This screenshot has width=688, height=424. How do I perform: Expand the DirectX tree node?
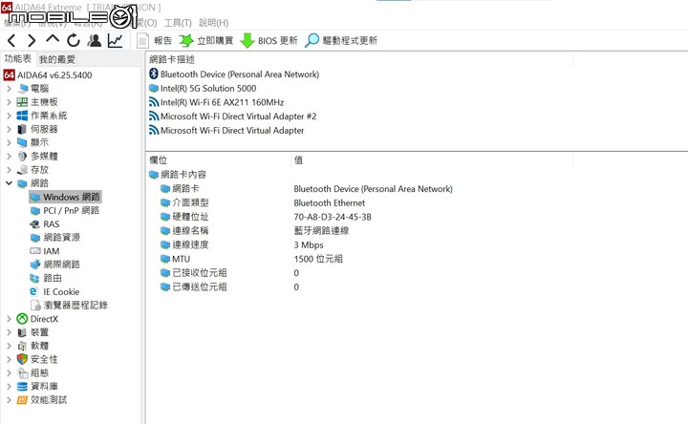10,319
